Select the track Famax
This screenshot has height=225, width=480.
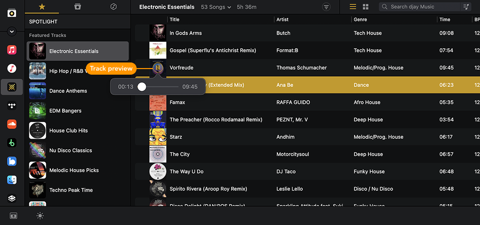tap(177, 102)
